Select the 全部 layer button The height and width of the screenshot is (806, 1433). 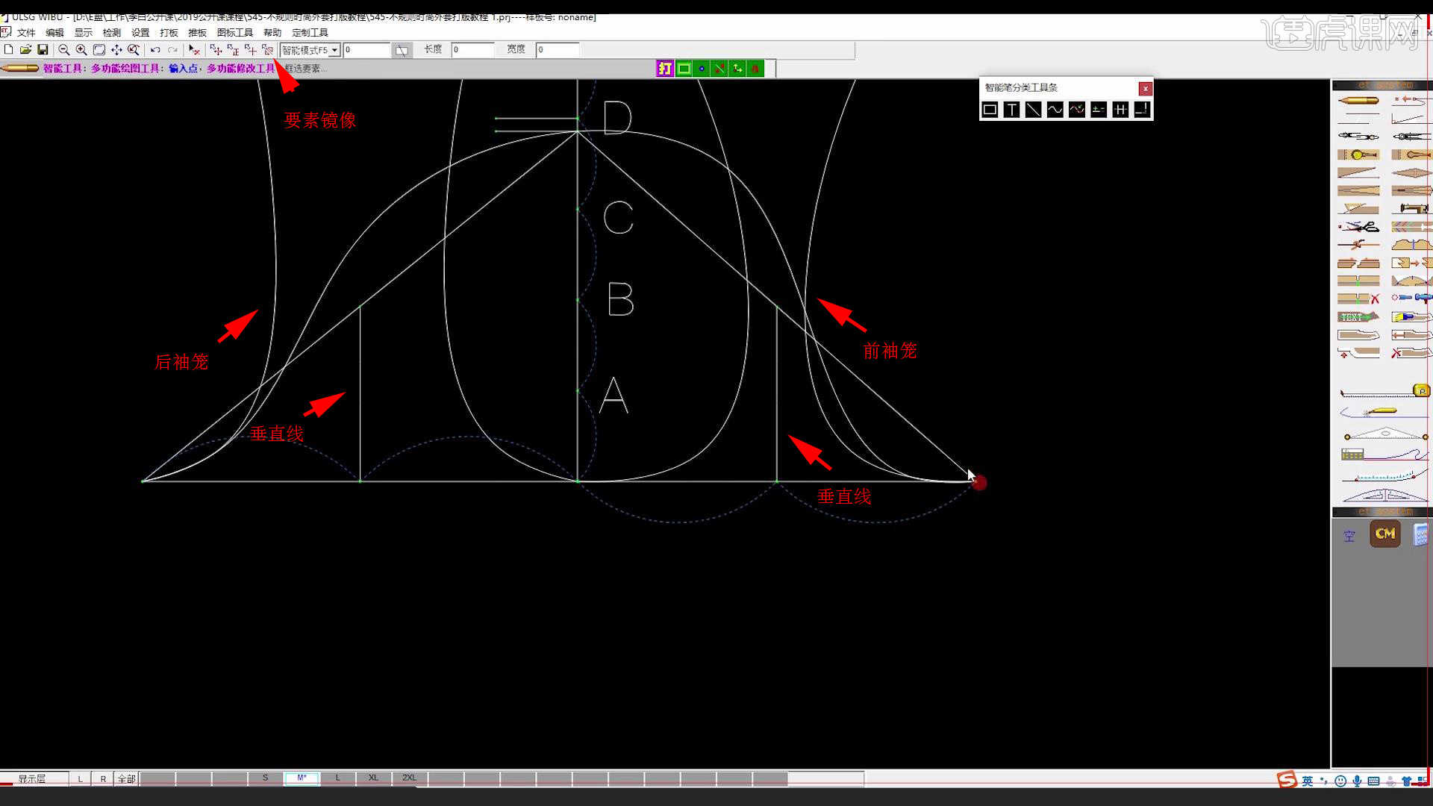pos(126,778)
